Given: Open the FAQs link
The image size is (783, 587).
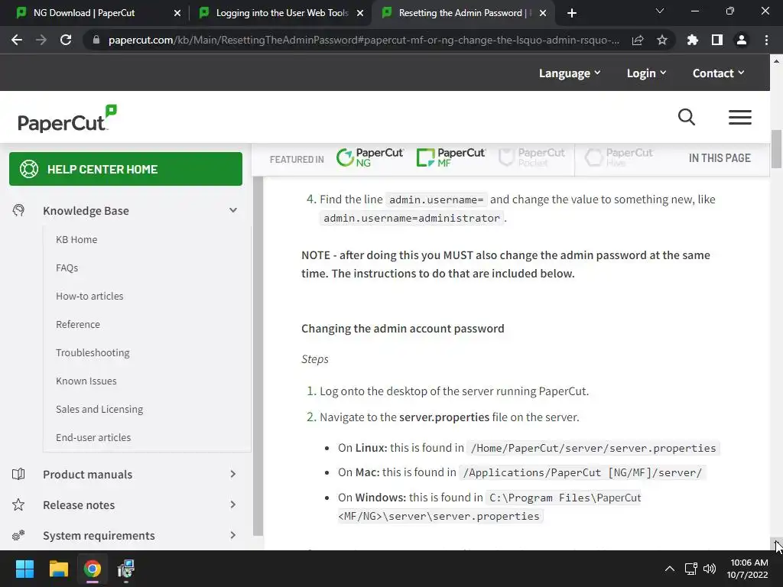Looking at the screenshot, I should pyautogui.click(x=67, y=268).
